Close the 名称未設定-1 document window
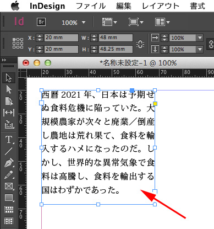This screenshot has width=214, height=229. 26,63
